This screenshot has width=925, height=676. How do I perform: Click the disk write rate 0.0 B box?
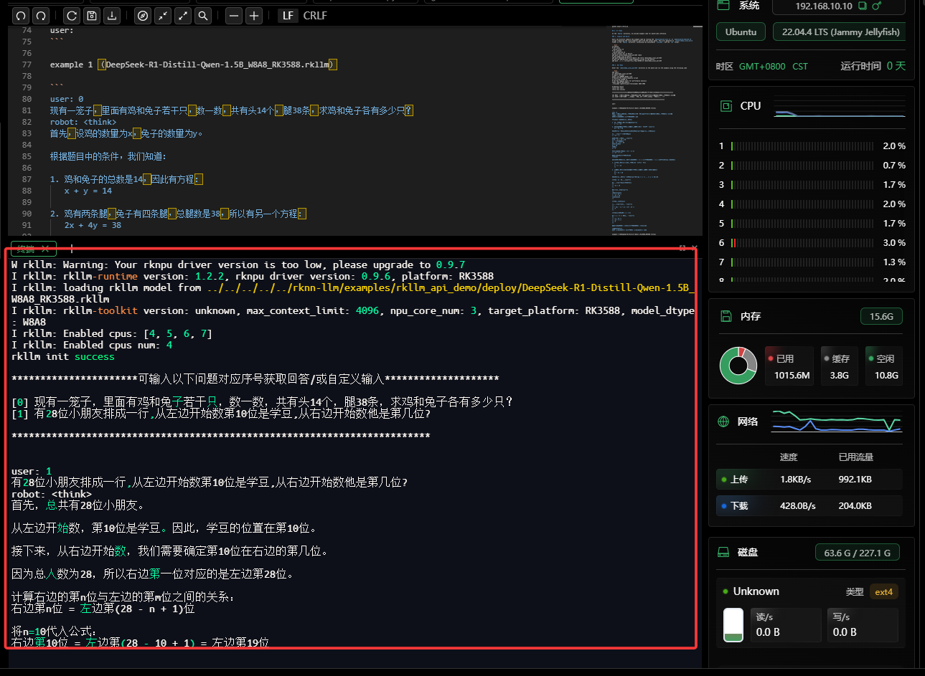[x=862, y=625]
